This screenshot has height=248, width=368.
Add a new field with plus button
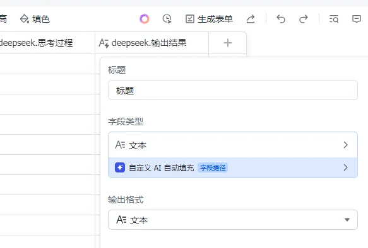point(228,43)
